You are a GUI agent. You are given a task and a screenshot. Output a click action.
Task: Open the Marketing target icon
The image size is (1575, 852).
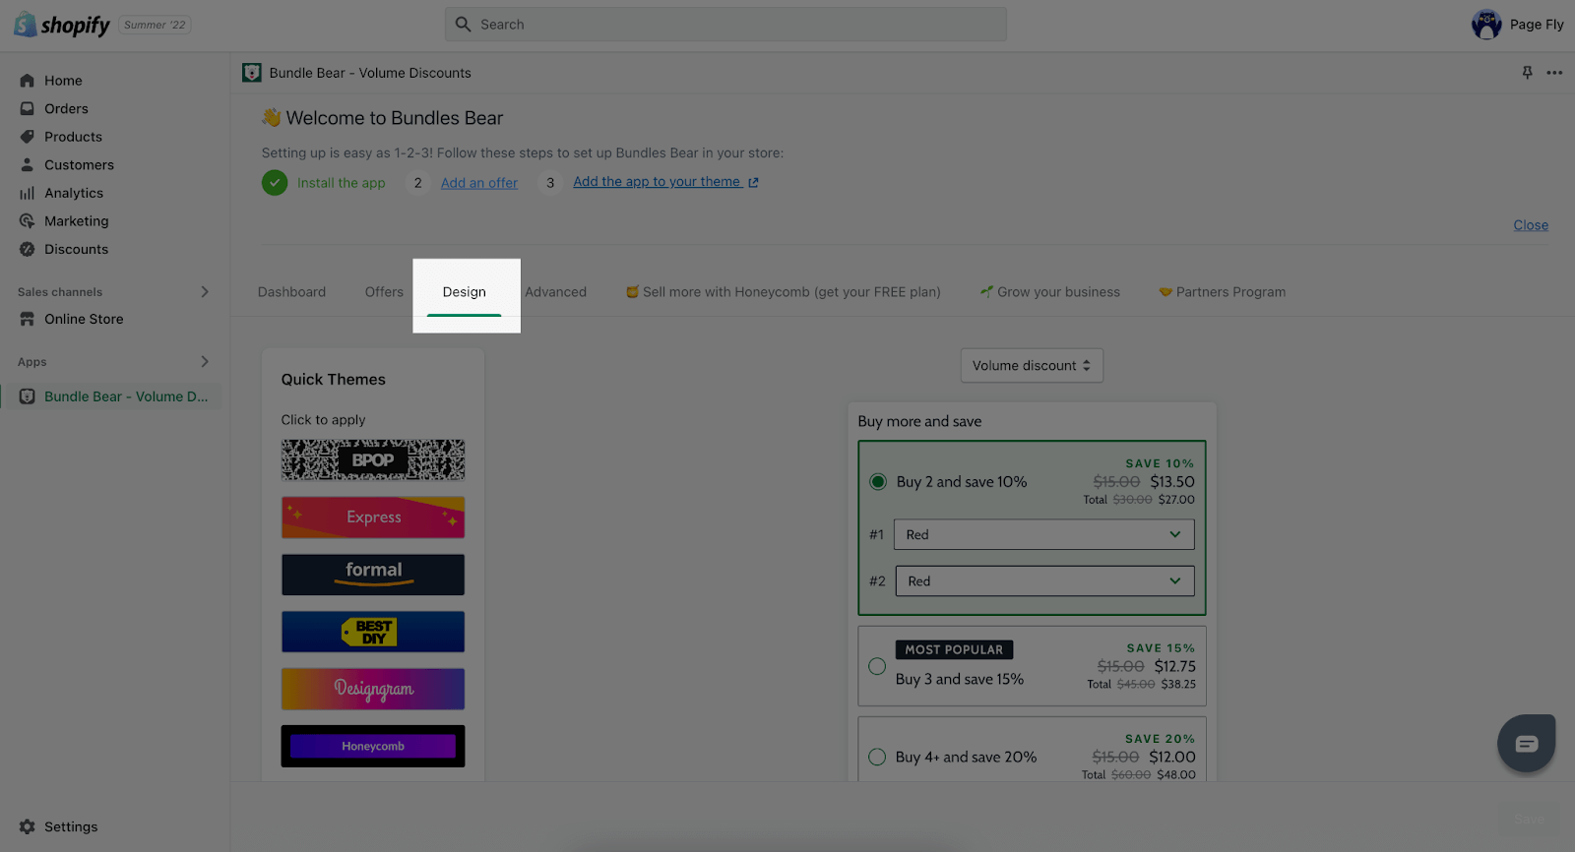point(27,221)
